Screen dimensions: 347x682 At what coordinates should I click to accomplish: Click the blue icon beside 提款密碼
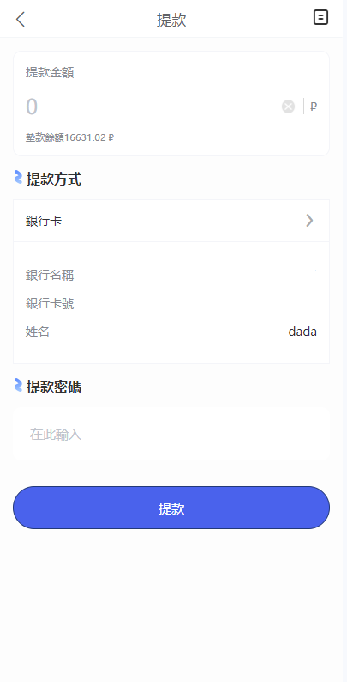tap(18, 386)
